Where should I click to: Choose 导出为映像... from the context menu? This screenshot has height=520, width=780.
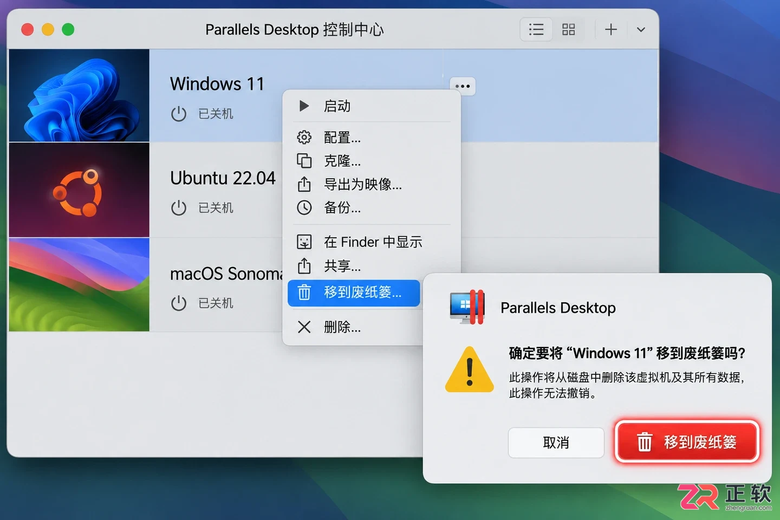click(372, 184)
